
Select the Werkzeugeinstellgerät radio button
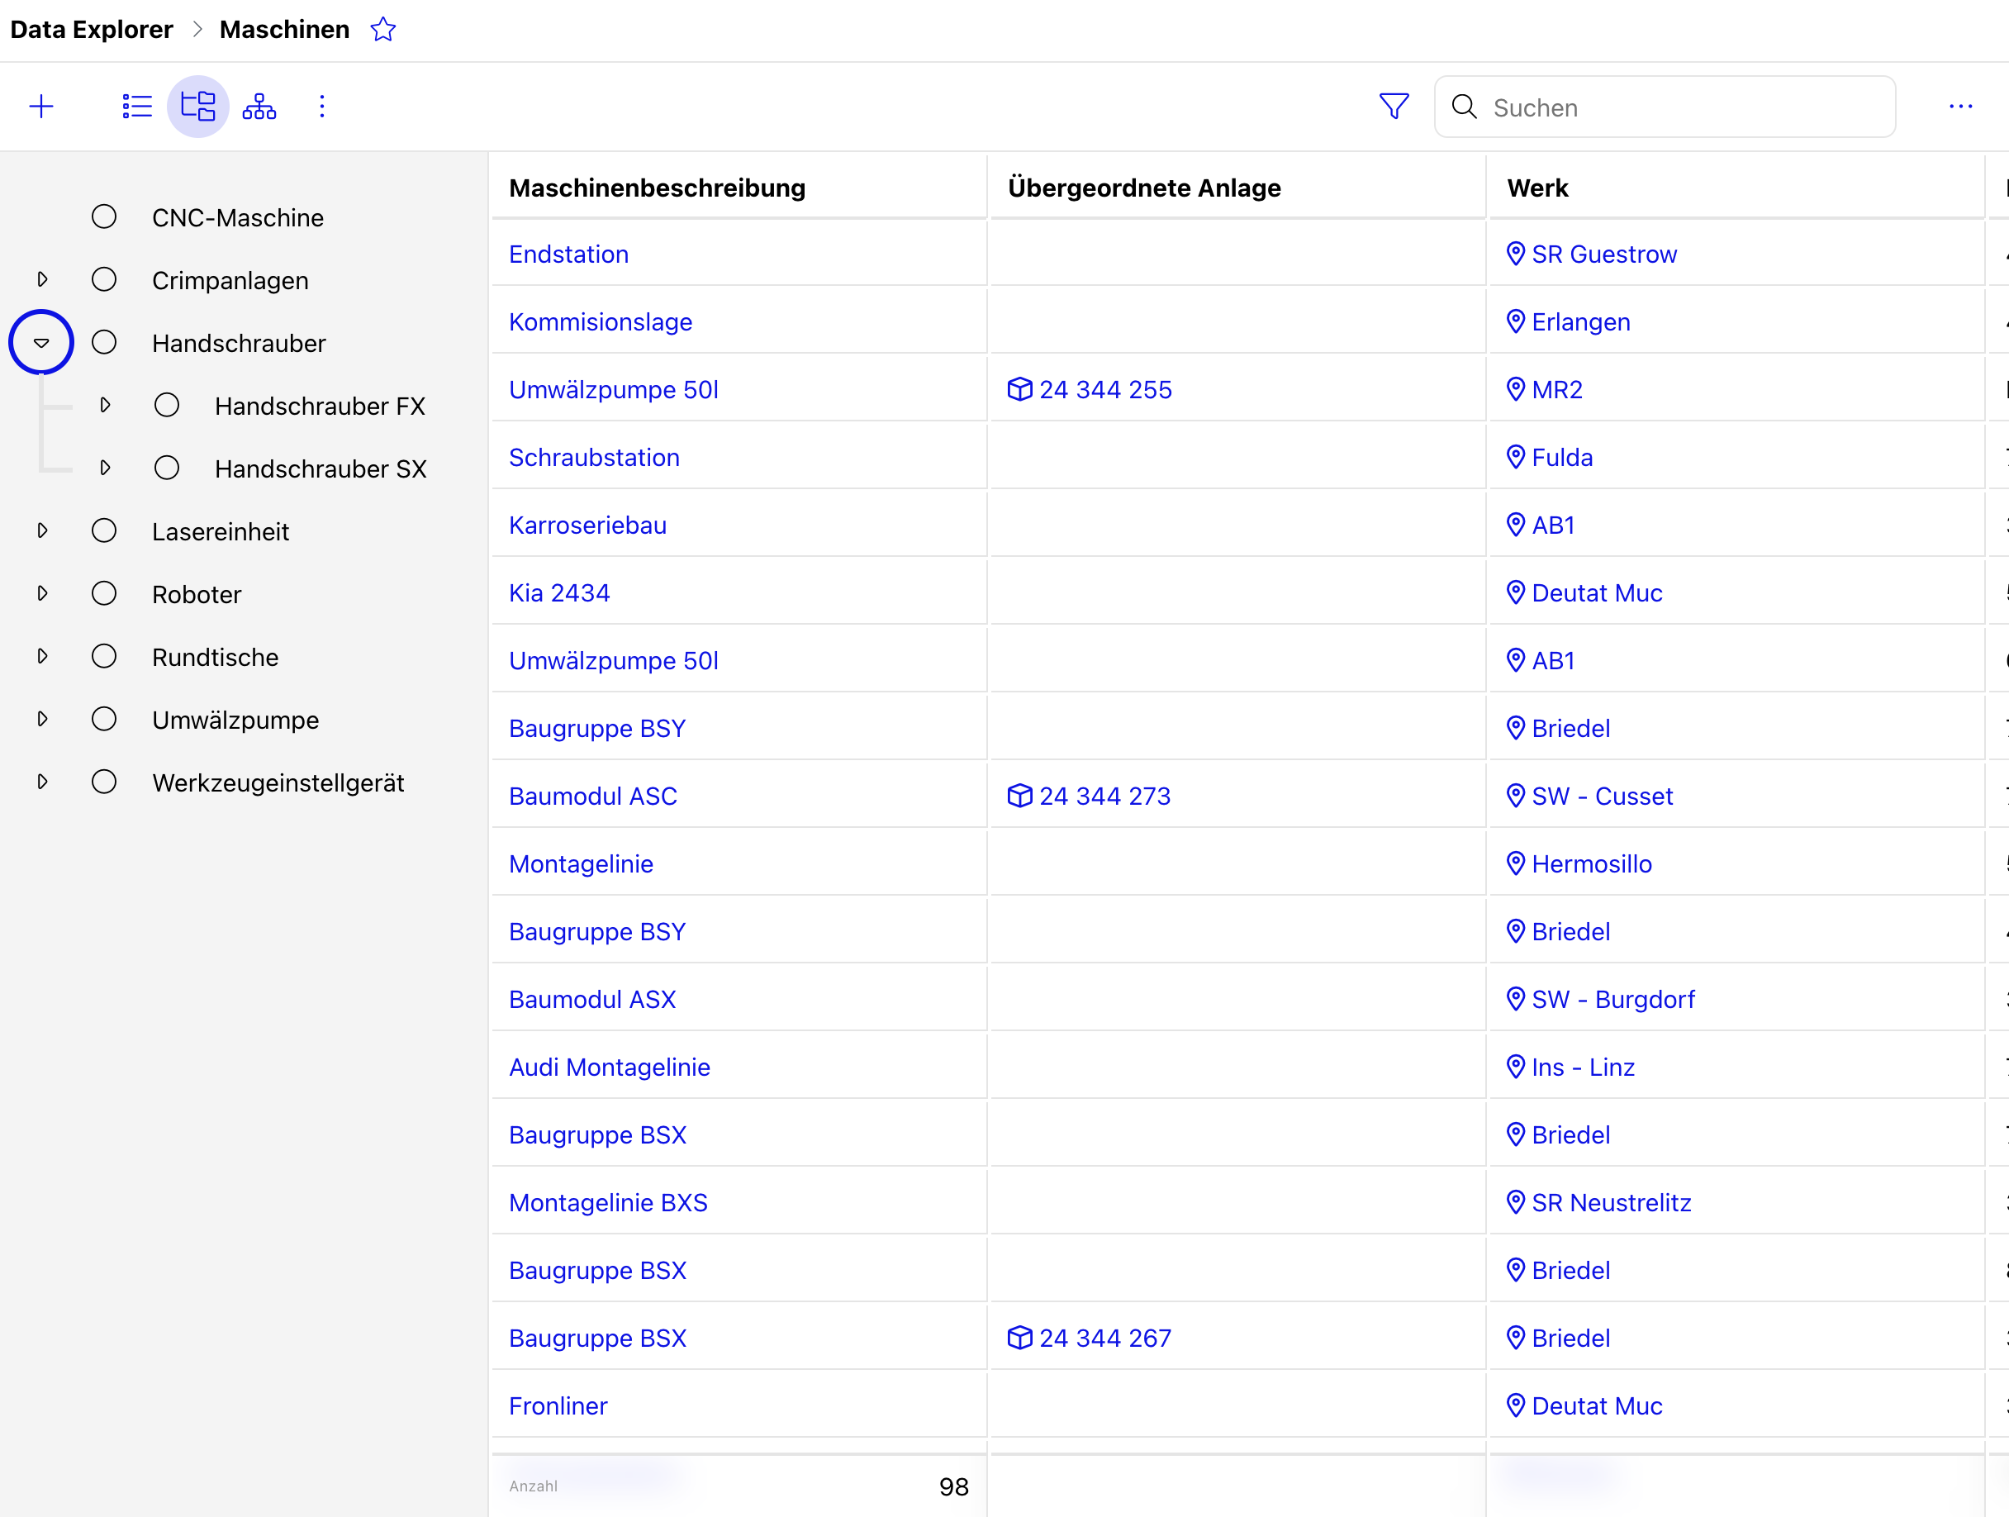pos(104,782)
